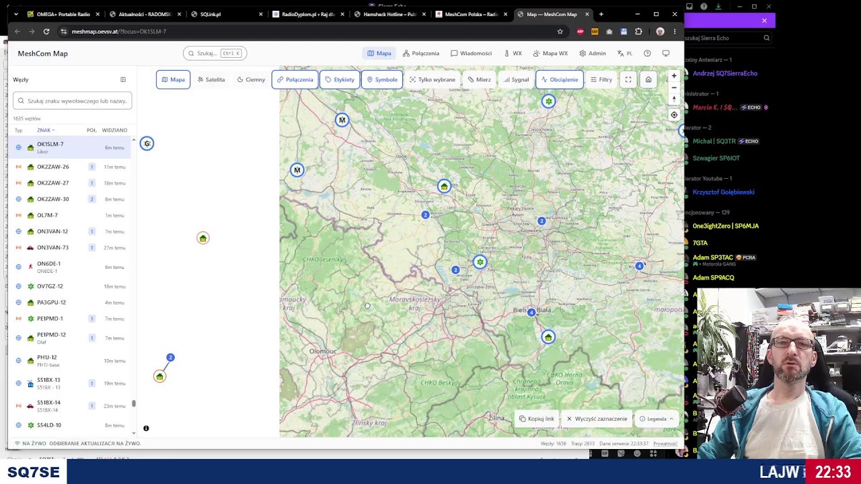Zoom in with the plus map control
This screenshot has width=861, height=484.
click(674, 76)
